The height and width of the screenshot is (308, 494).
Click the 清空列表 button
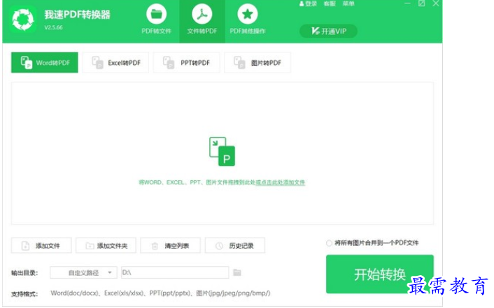click(171, 245)
